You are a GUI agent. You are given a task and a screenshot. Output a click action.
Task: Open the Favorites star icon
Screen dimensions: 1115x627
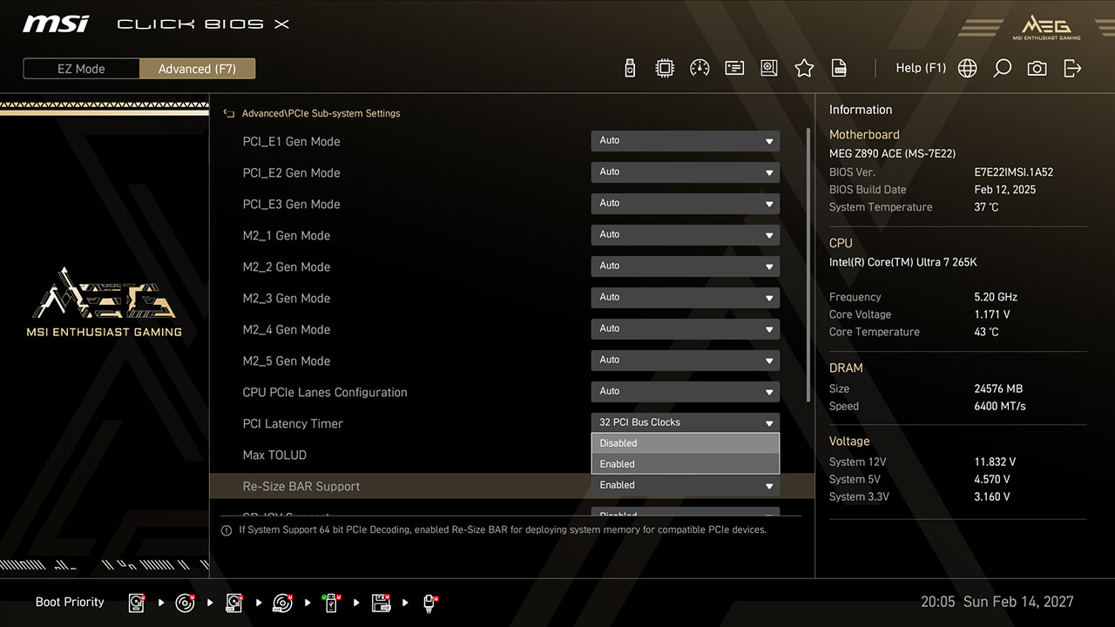[x=804, y=68]
